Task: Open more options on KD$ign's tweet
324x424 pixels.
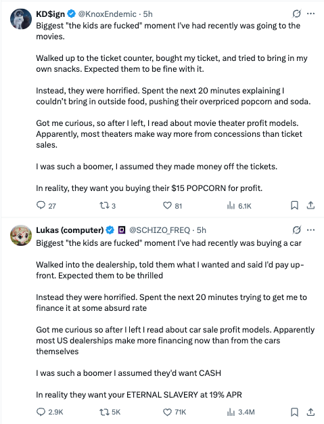Action: point(310,14)
